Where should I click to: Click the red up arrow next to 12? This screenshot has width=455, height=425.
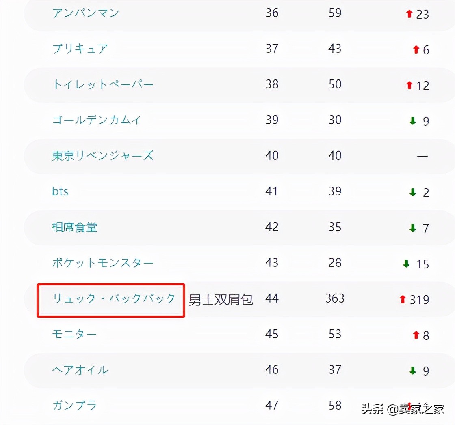pos(409,85)
